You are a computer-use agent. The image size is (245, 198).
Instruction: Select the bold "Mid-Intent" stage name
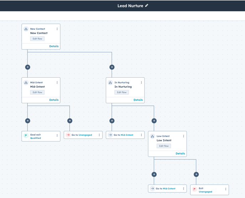click(37, 87)
